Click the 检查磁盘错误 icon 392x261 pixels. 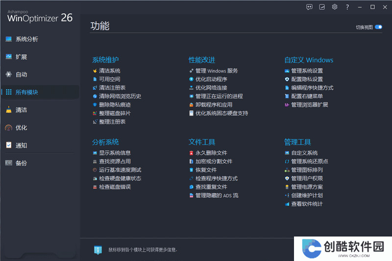(x=95, y=187)
